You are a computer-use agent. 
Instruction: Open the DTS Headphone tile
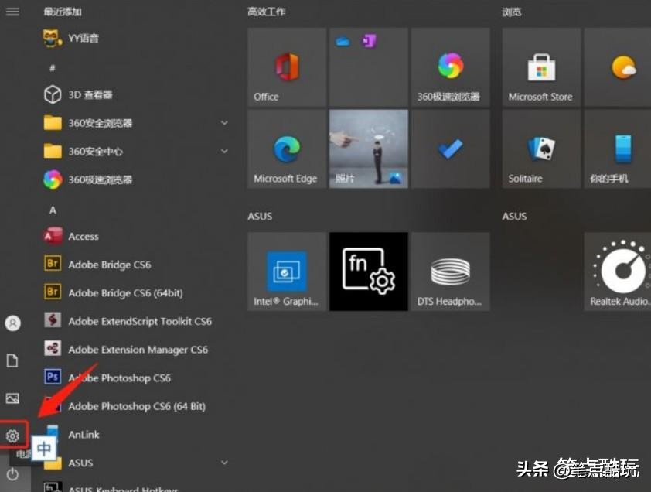pyautogui.click(x=450, y=271)
